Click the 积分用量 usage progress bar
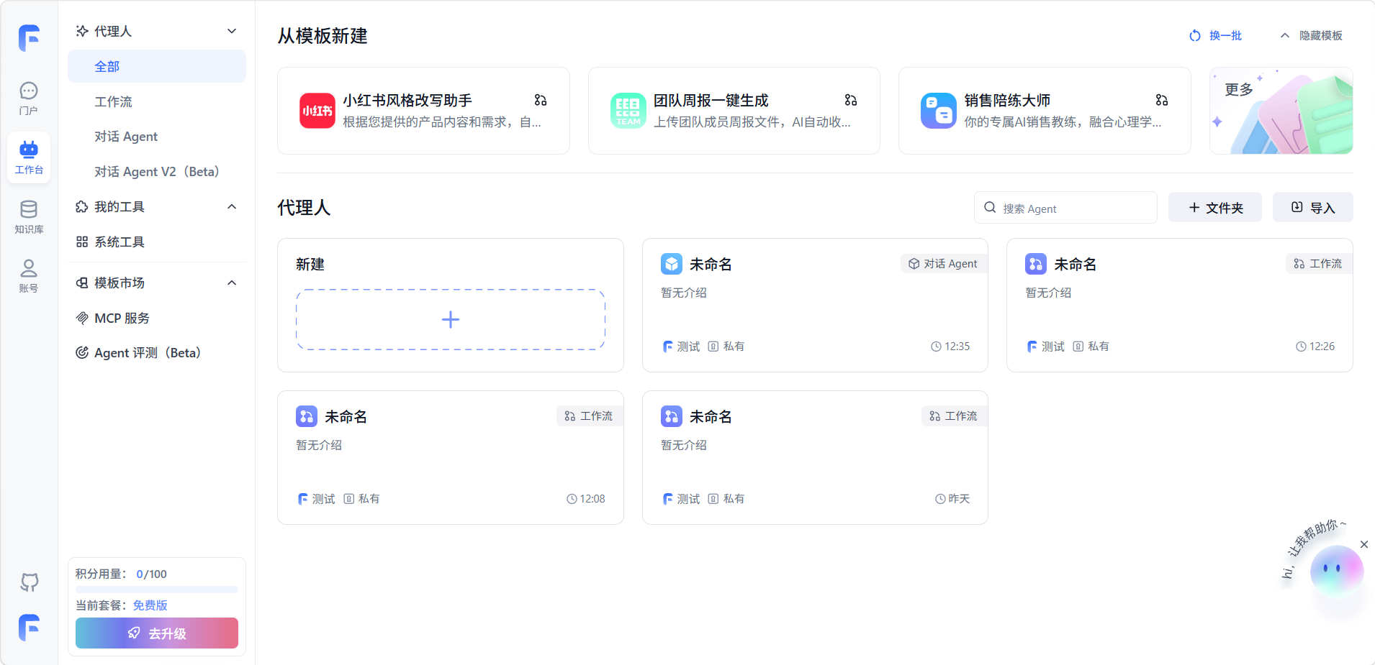 tap(156, 590)
